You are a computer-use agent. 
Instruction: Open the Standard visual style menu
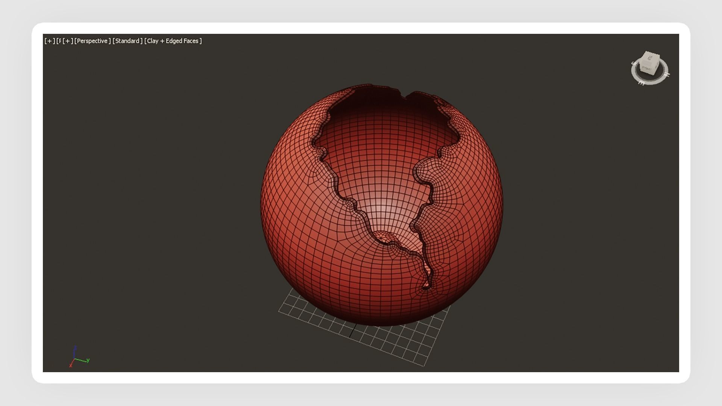pos(127,41)
